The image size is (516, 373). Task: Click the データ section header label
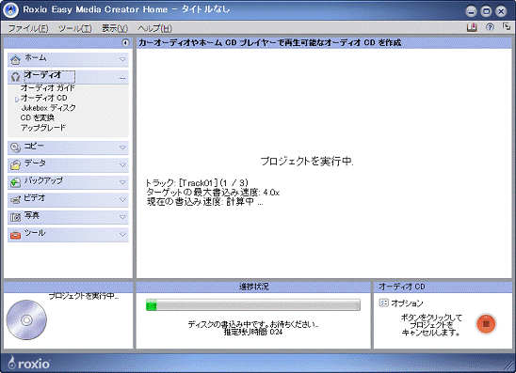(35, 163)
